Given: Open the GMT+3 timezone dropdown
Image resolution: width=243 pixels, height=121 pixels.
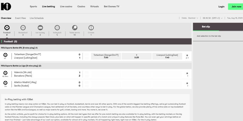Looking at the screenshot, I should (x=212, y=18).
